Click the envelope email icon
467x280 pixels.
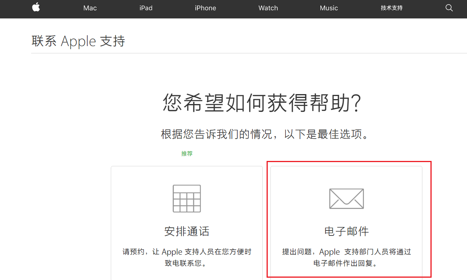(x=347, y=199)
